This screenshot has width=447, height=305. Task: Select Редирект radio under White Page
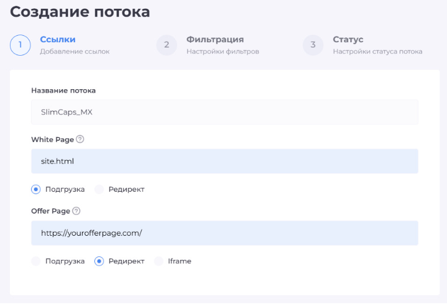click(x=99, y=189)
